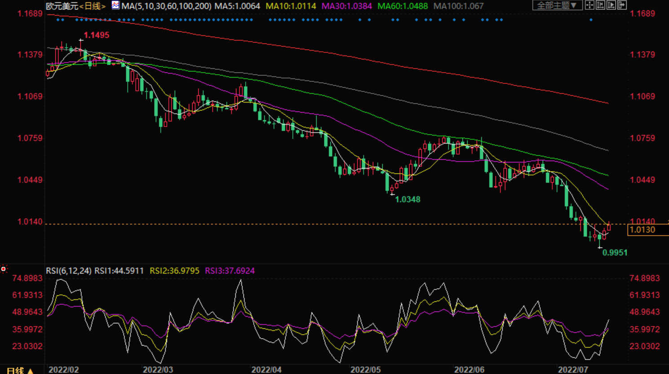Click the MA(5,10,30,60,100,200) indicator label

[166, 6]
